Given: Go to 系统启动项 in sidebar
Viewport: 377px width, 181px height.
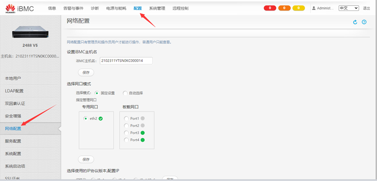Looking at the screenshot, I should 31,166.
